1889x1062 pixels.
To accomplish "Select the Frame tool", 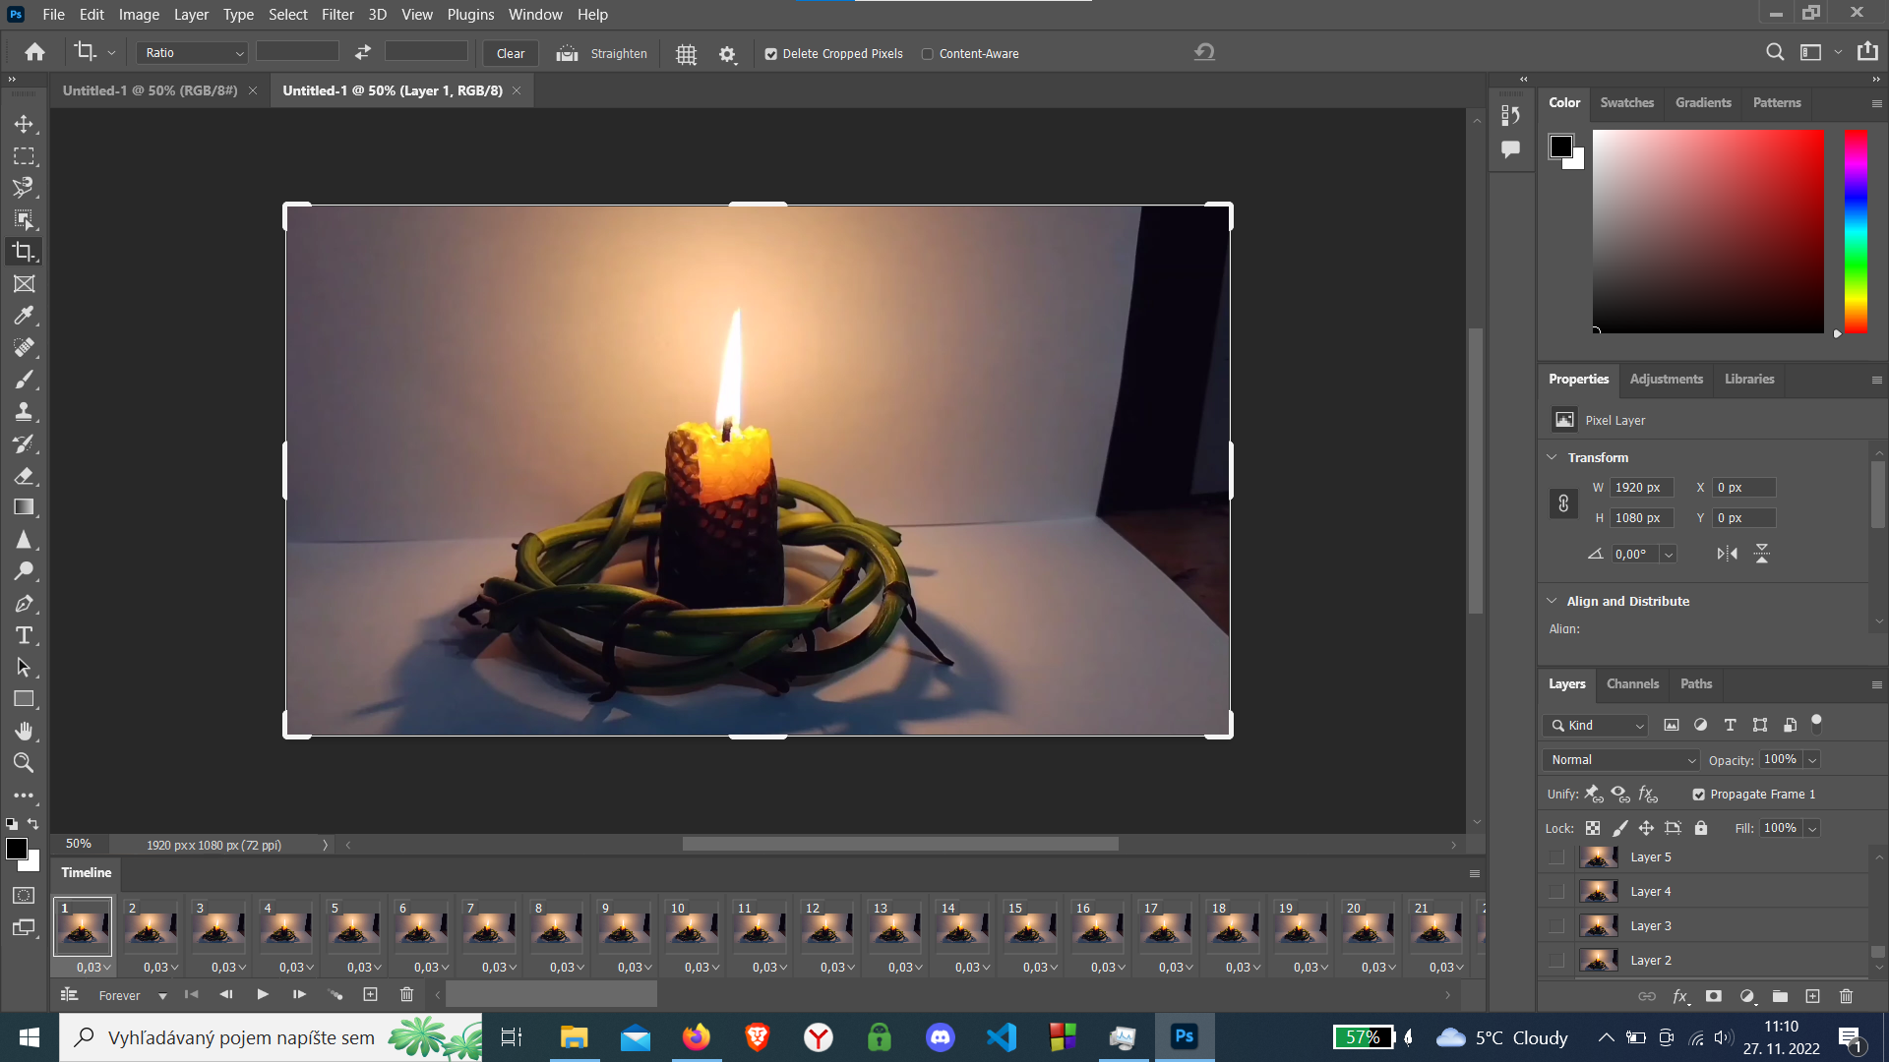I will pyautogui.click(x=24, y=284).
